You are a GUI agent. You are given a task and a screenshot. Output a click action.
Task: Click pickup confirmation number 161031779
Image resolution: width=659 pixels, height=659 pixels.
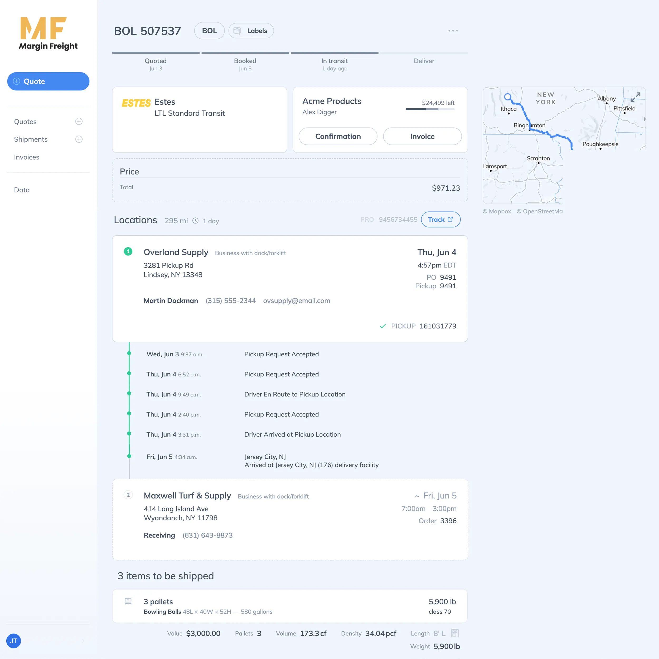pyautogui.click(x=438, y=326)
